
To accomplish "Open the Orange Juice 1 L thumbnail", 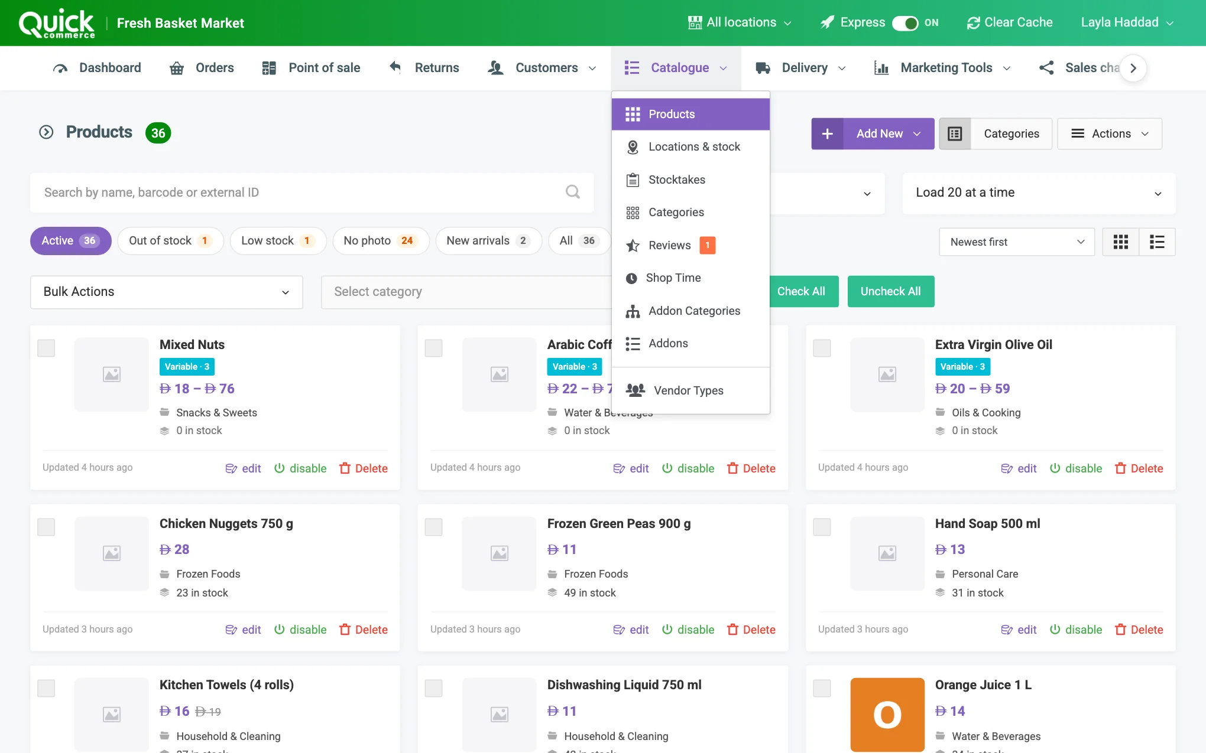I will click(x=887, y=715).
